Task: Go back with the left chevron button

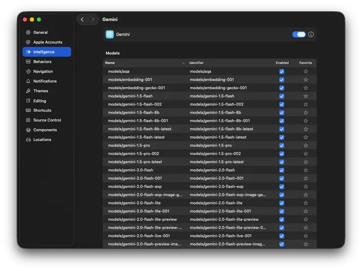Action: (82, 20)
